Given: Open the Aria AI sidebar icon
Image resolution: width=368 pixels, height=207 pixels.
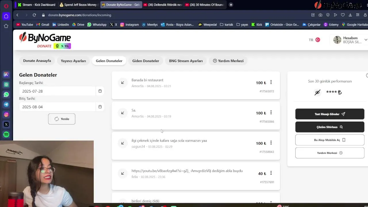Looking at the screenshot, I should [x=6, y=74].
